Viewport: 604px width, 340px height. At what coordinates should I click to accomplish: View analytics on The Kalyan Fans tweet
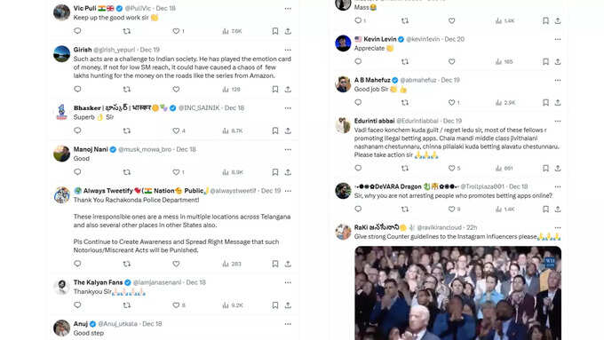[x=233, y=305]
